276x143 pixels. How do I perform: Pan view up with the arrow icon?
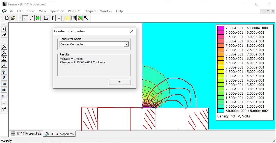[x=4, y=72]
